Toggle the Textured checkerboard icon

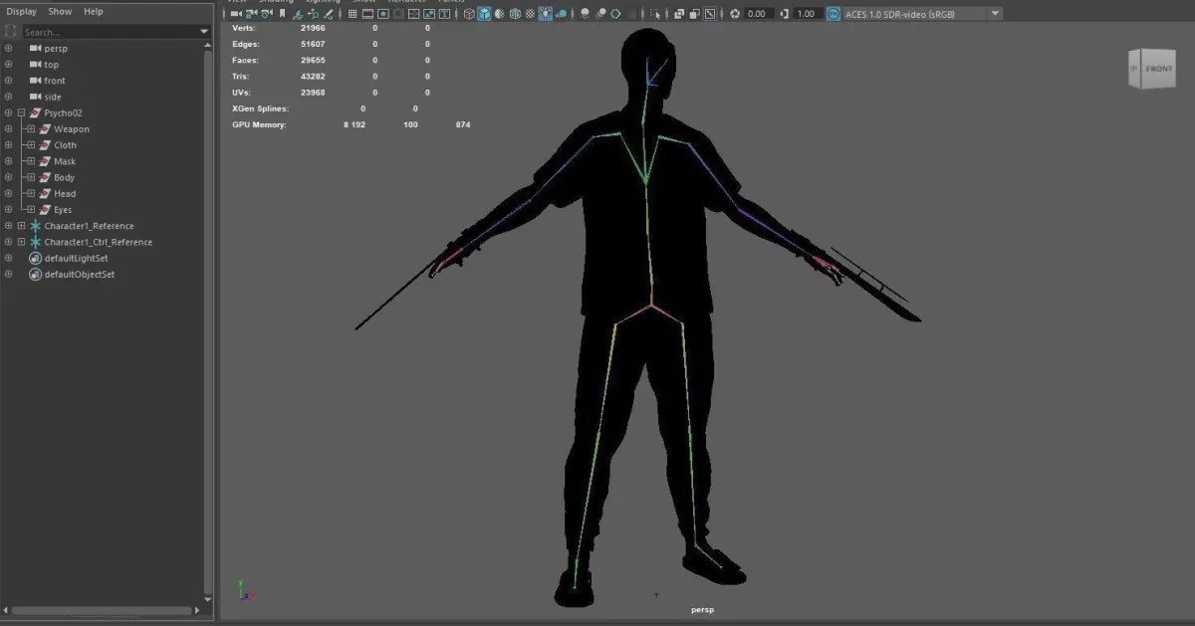[x=530, y=14]
